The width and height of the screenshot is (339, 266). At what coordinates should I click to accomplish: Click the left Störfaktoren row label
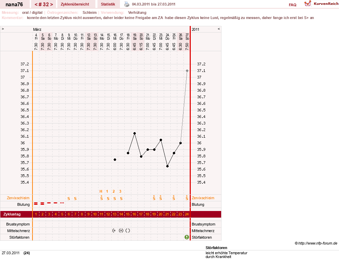[19, 237]
